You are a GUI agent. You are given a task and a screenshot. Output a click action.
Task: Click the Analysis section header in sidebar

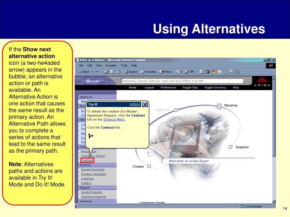[x=97, y=201]
